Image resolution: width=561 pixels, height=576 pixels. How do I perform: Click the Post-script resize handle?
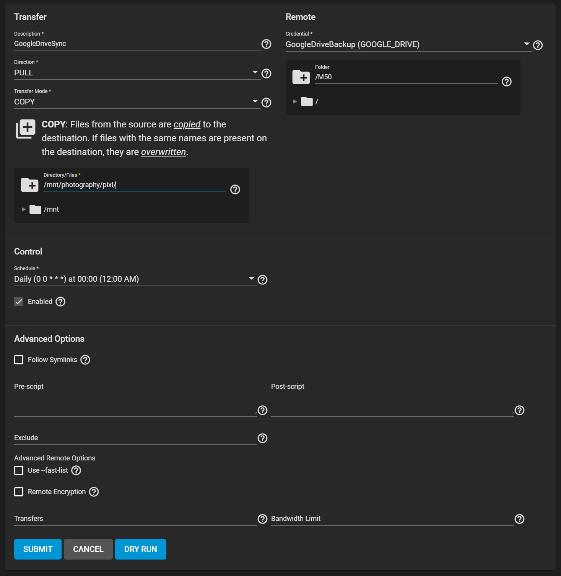click(x=511, y=412)
